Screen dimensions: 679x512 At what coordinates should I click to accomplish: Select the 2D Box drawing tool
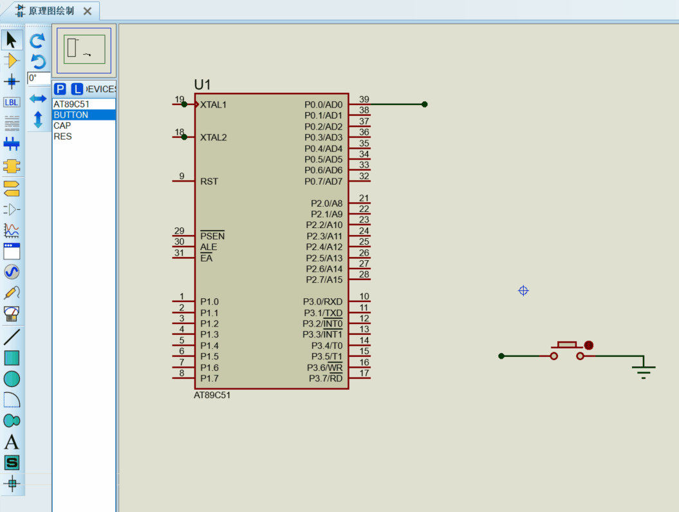(12, 358)
